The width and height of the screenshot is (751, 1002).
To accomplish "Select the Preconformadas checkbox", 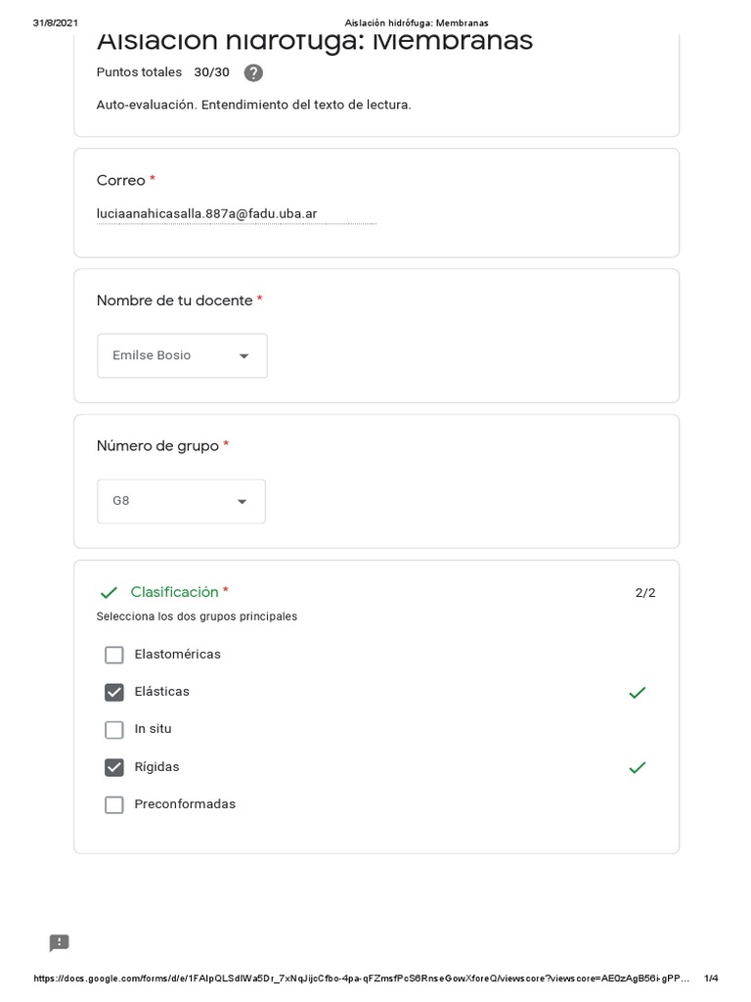I will (x=114, y=804).
